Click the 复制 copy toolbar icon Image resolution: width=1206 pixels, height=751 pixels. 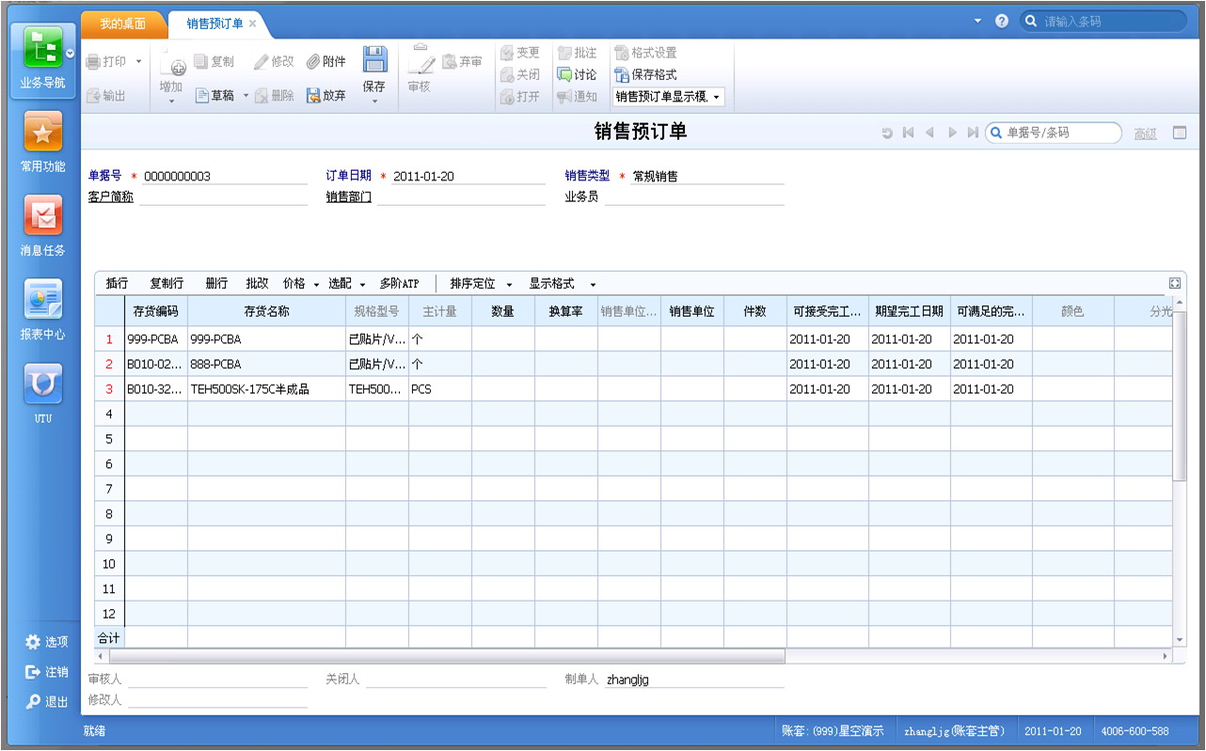point(201,61)
